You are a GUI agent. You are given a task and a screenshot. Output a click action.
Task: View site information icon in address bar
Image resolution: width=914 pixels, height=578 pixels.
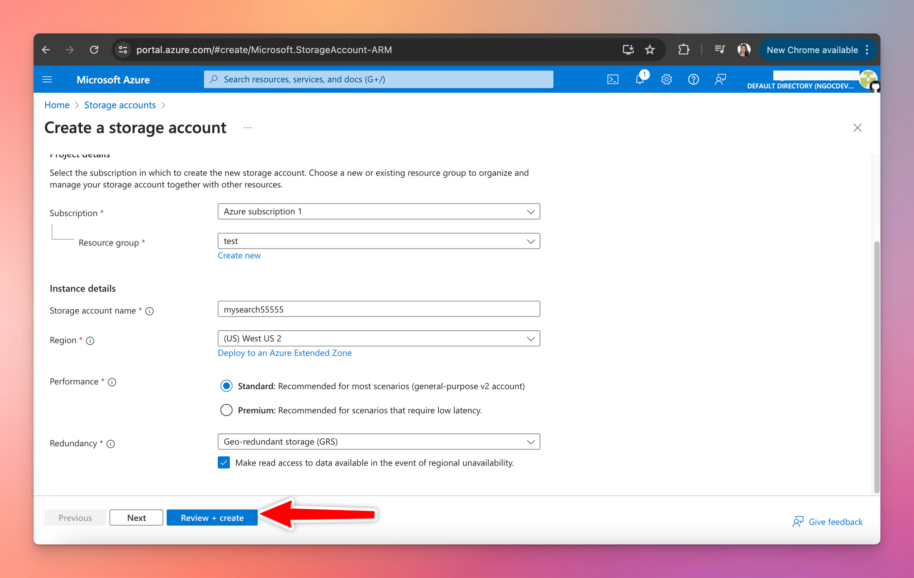click(x=123, y=50)
